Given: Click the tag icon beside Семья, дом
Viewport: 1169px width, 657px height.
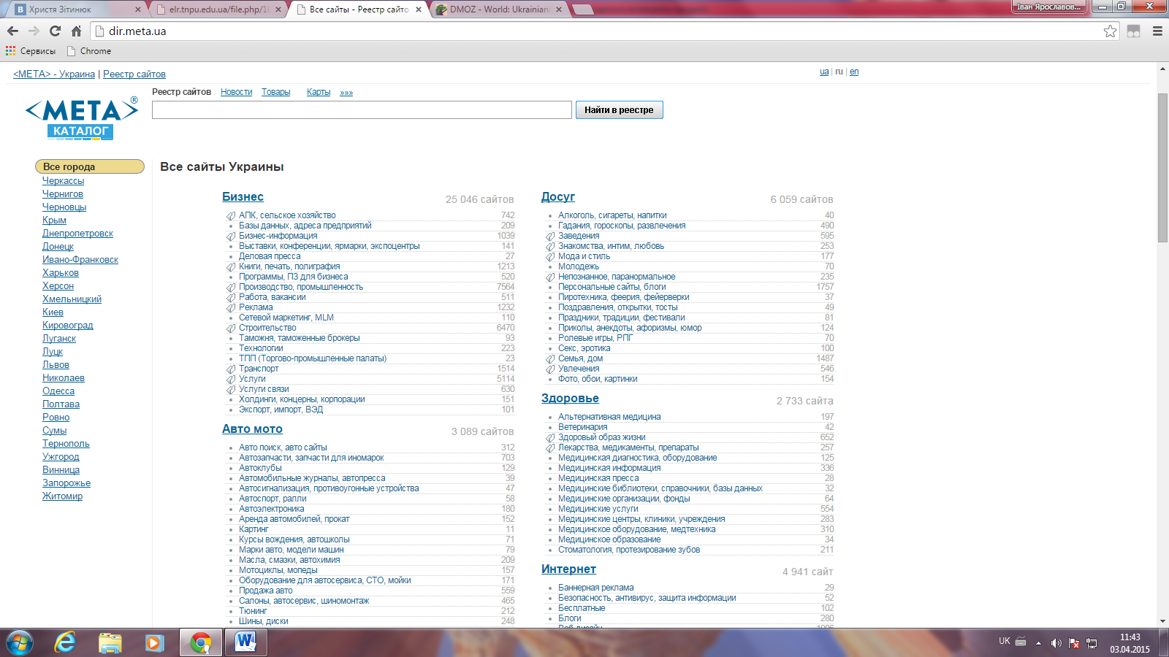Looking at the screenshot, I should (550, 358).
